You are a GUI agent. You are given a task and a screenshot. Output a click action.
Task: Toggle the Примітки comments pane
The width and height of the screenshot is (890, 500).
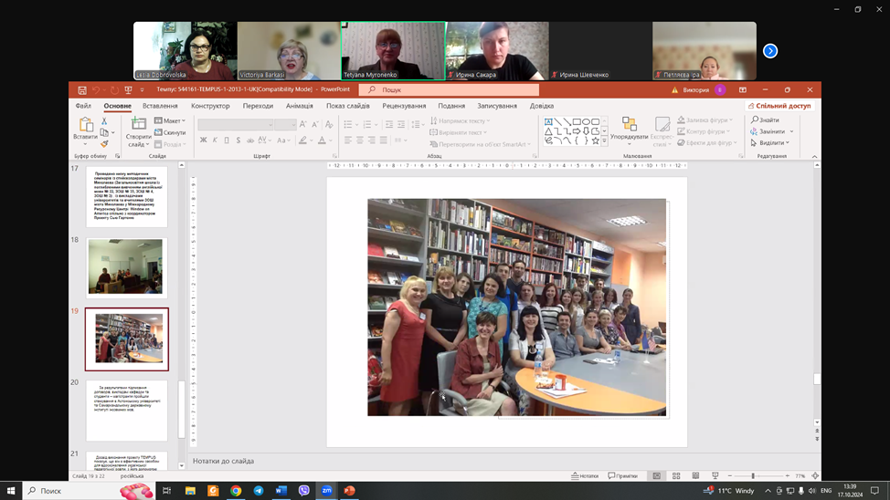[x=623, y=476]
